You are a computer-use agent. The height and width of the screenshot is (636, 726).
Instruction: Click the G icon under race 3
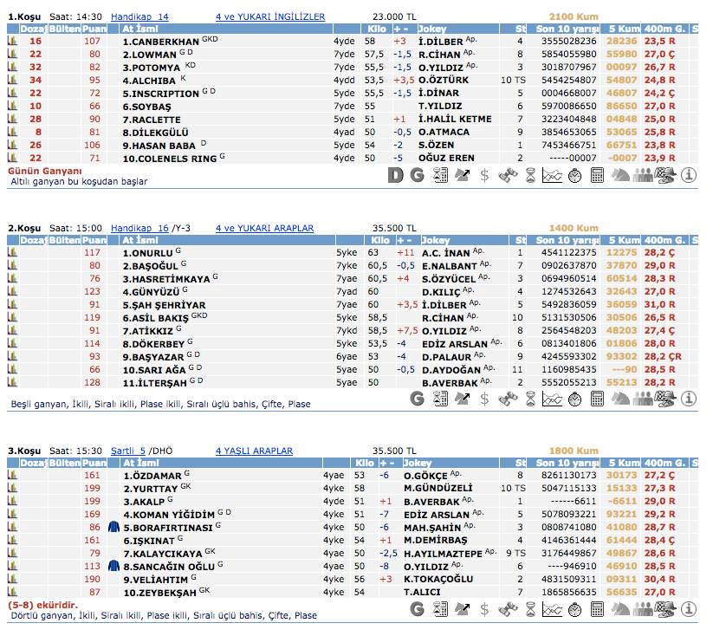tap(418, 609)
